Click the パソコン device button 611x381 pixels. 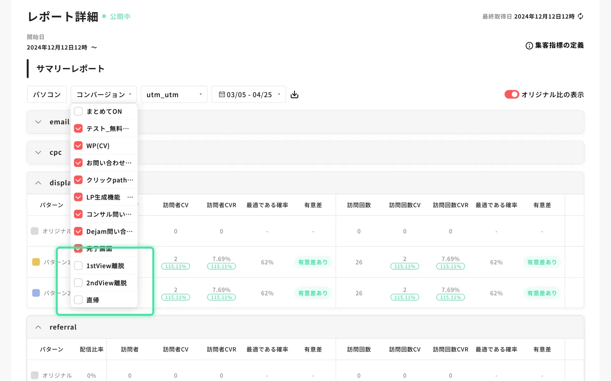click(x=47, y=95)
